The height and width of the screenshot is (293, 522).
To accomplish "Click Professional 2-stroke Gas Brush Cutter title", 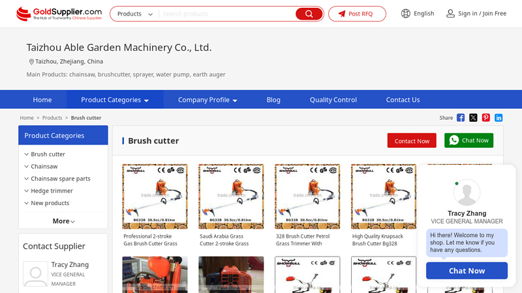I will [151, 240].
